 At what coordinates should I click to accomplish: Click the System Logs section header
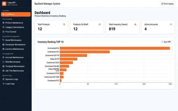[7, 75]
